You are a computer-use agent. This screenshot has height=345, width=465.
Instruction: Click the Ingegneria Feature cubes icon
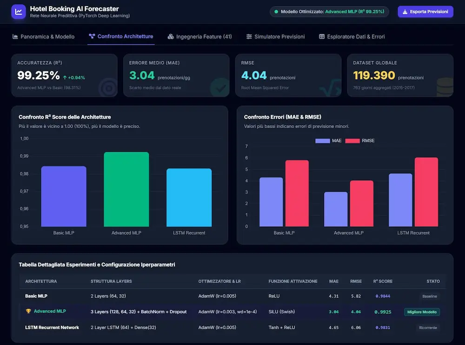coord(171,36)
